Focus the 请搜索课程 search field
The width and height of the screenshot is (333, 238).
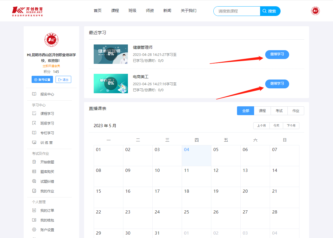[237, 11]
